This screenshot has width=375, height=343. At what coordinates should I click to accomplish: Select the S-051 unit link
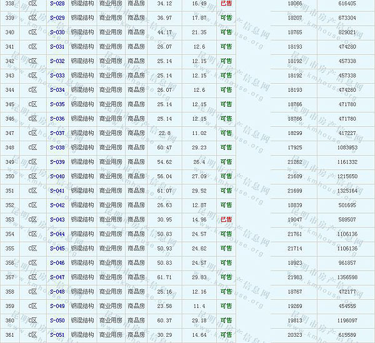56,336
